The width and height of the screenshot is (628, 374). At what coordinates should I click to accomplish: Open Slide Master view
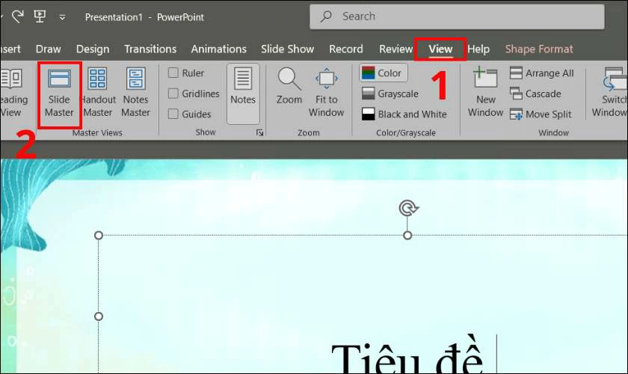(x=59, y=93)
